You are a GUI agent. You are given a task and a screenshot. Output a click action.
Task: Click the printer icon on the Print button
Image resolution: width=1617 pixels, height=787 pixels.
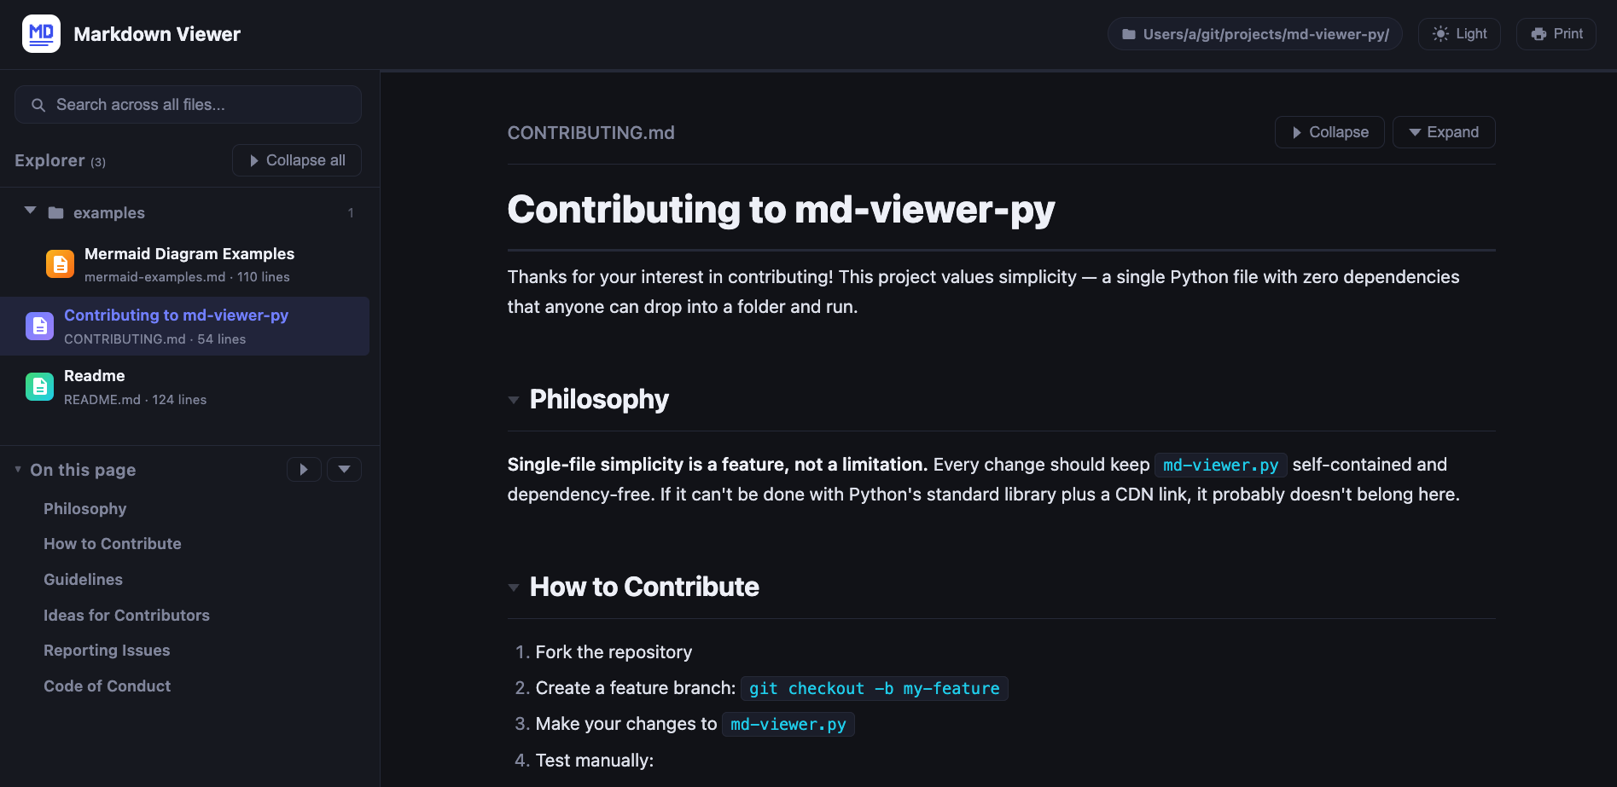tap(1538, 33)
